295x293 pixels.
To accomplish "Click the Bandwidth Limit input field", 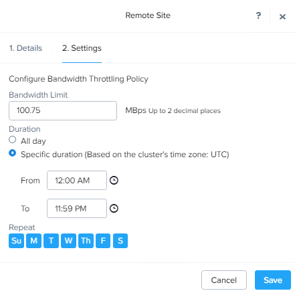I will (63, 110).
